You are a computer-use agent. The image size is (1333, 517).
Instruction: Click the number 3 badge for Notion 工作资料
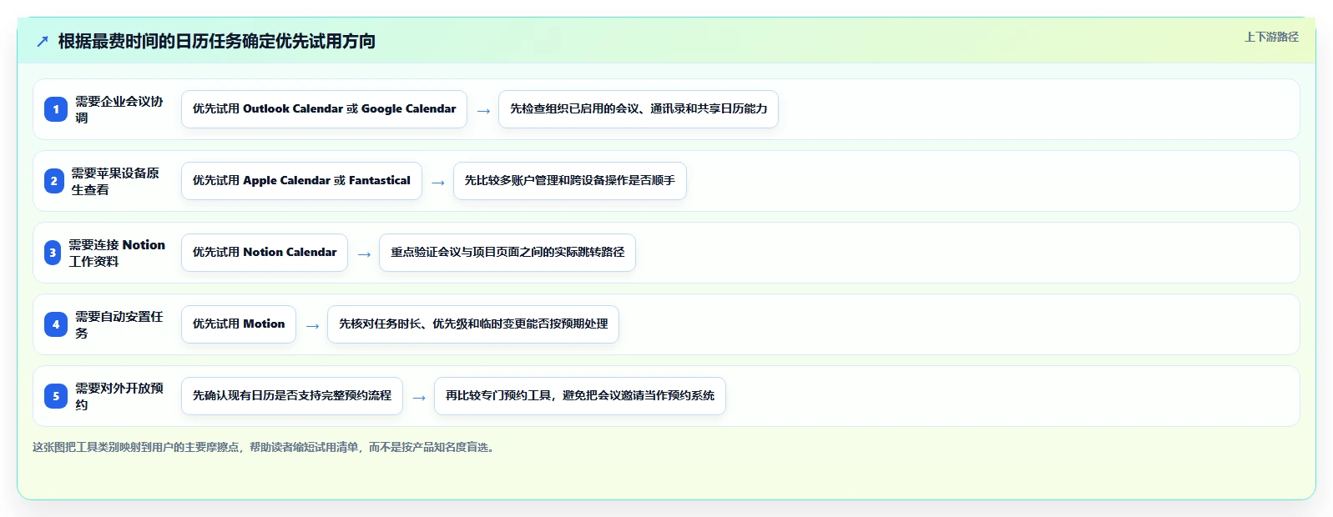pyautogui.click(x=53, y=253)
